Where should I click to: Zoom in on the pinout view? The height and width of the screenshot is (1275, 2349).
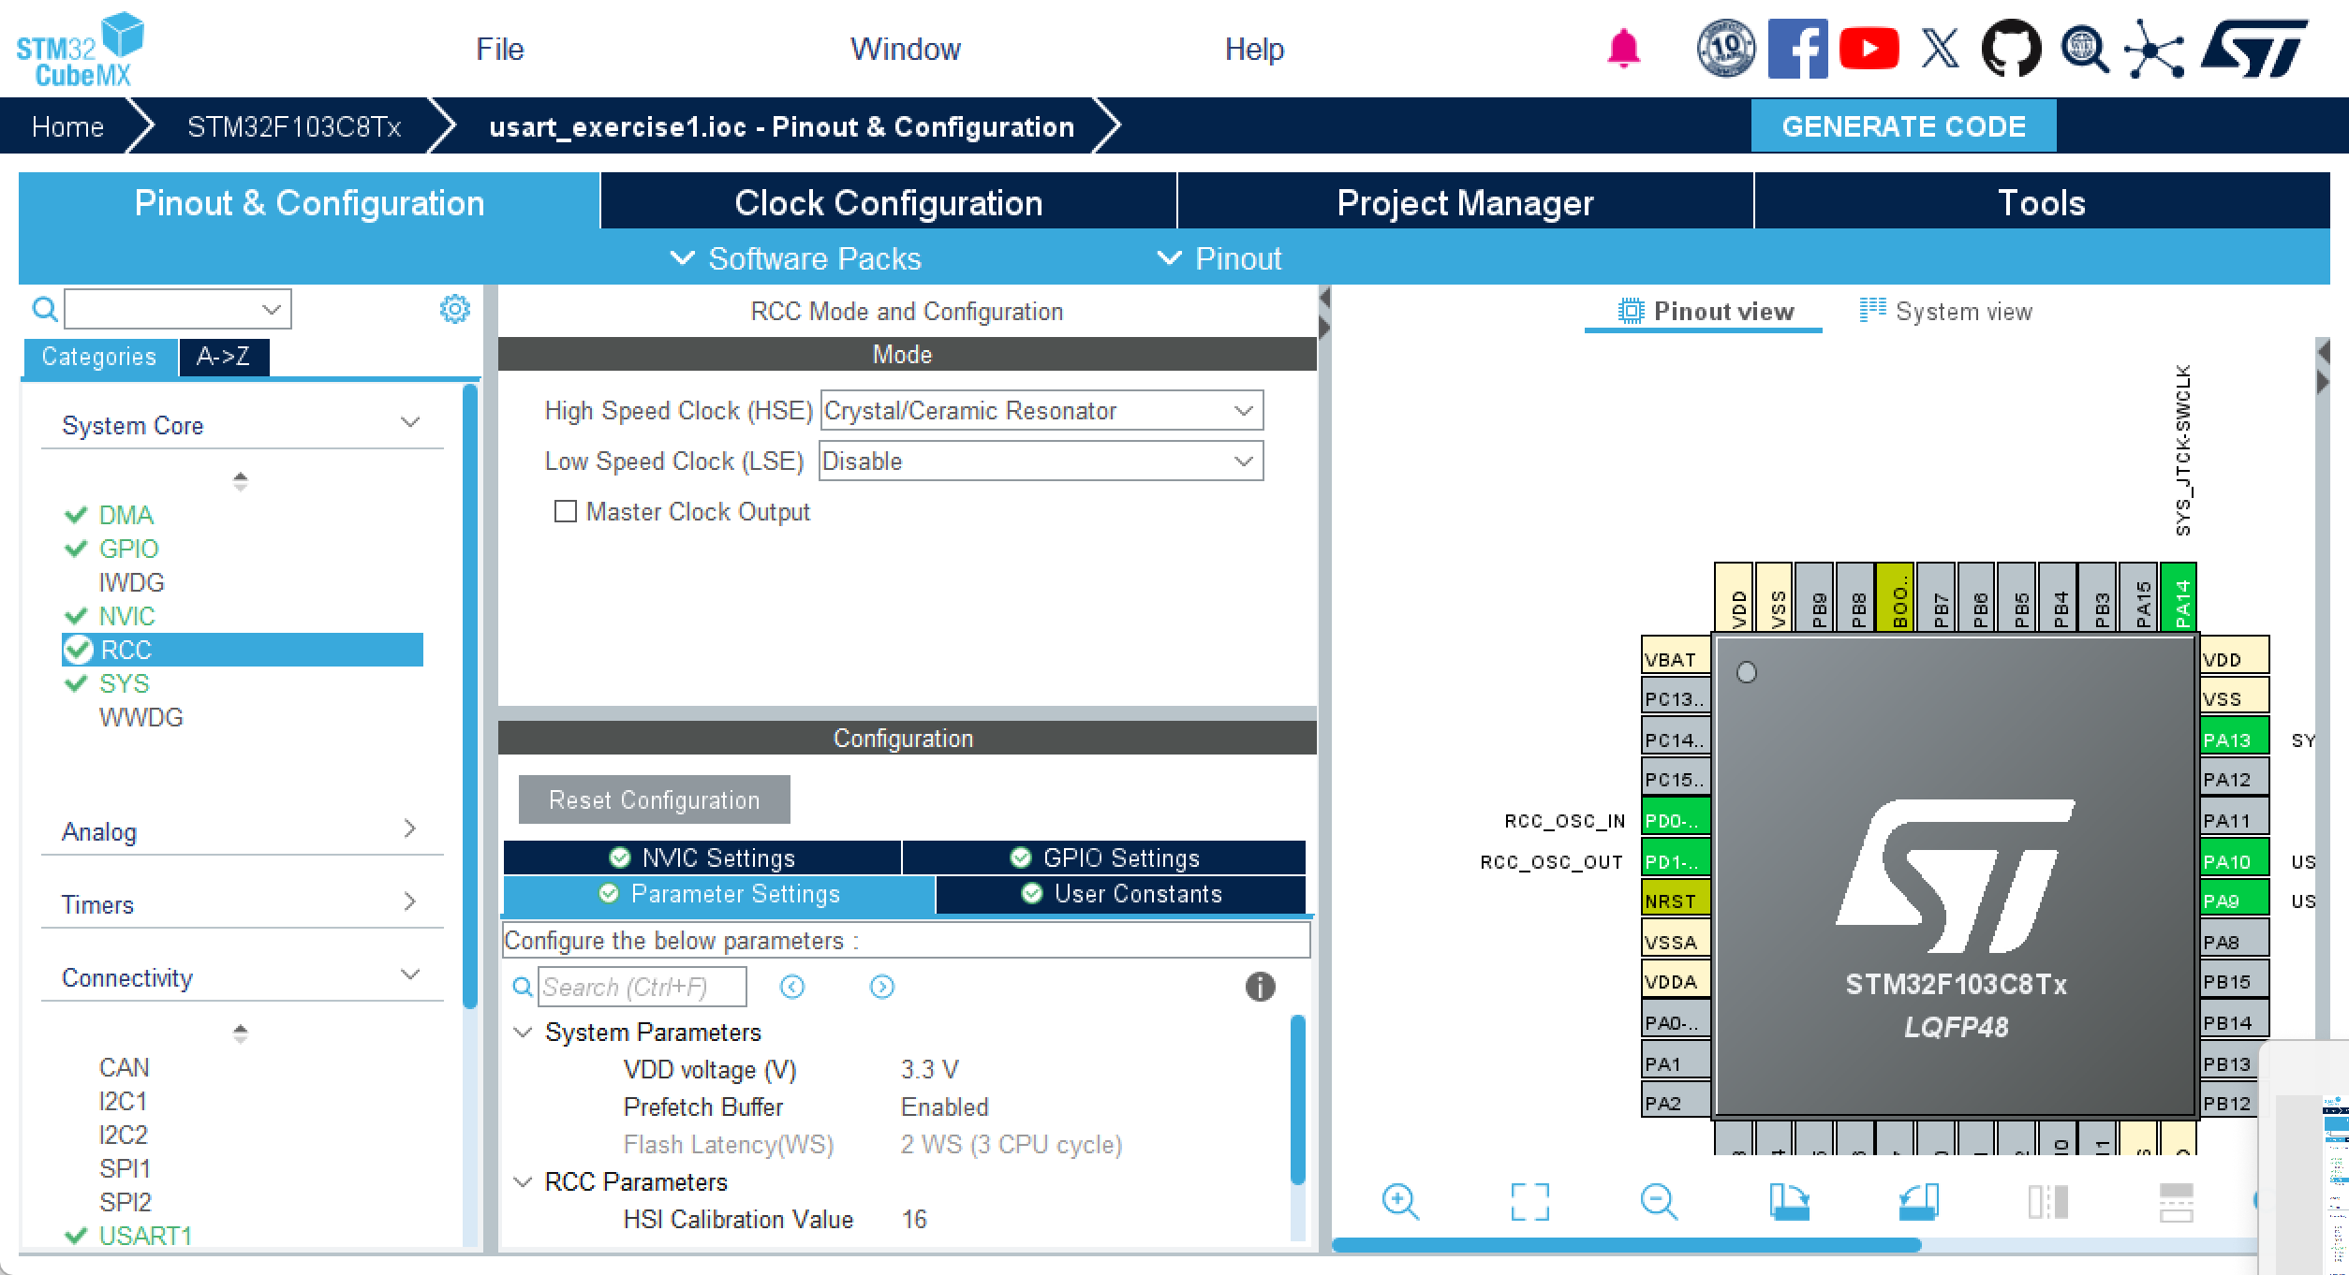point(1400,1201)
